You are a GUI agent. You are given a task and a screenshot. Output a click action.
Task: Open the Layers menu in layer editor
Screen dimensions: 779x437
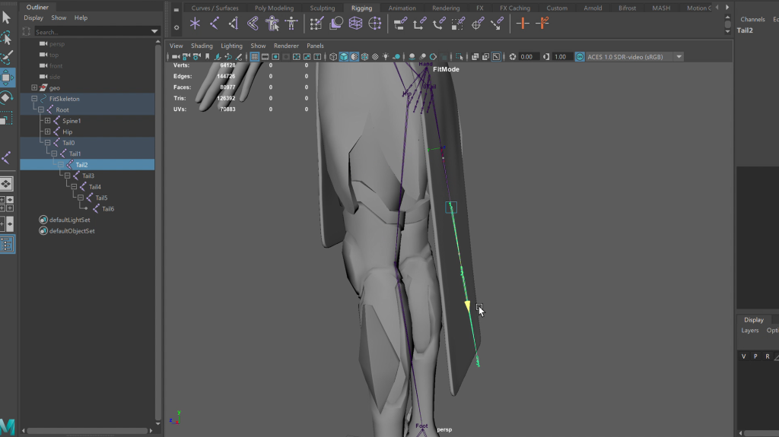click(x=749, y=331)
